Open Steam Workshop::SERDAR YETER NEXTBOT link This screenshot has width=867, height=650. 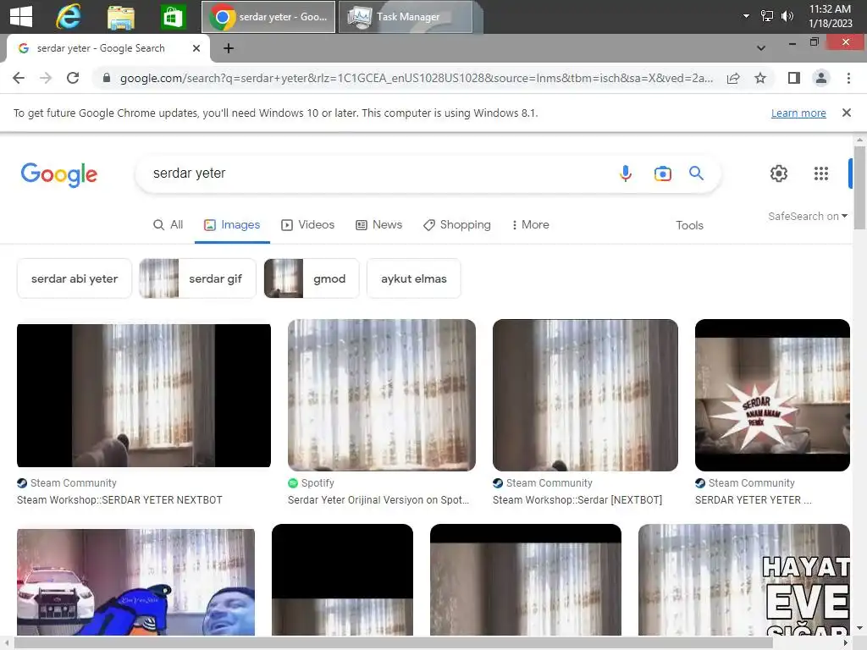pos(119,500)
